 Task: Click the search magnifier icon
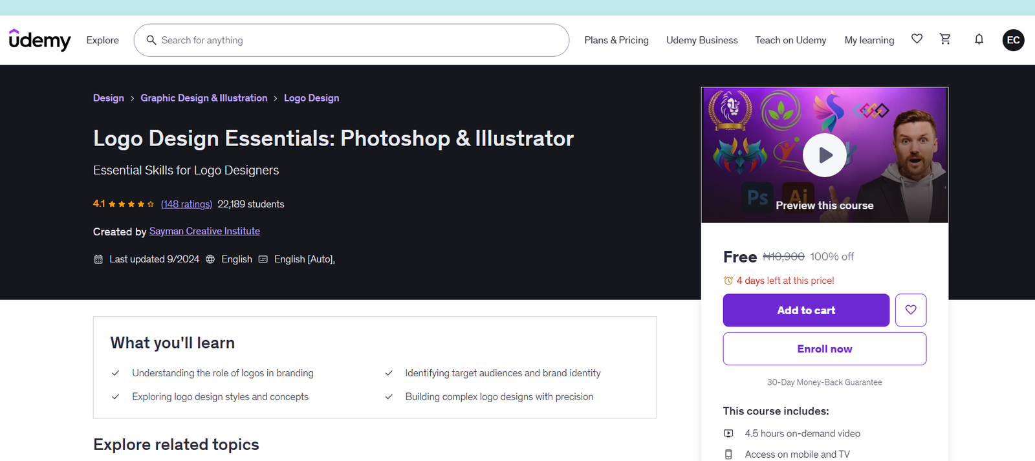[x=151, y=40]
